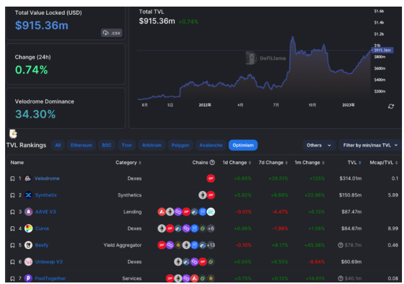Click Polygon chain icon in AAVE V3 row
The width and height of the screenshot is (404, 284).
[178, 212]
